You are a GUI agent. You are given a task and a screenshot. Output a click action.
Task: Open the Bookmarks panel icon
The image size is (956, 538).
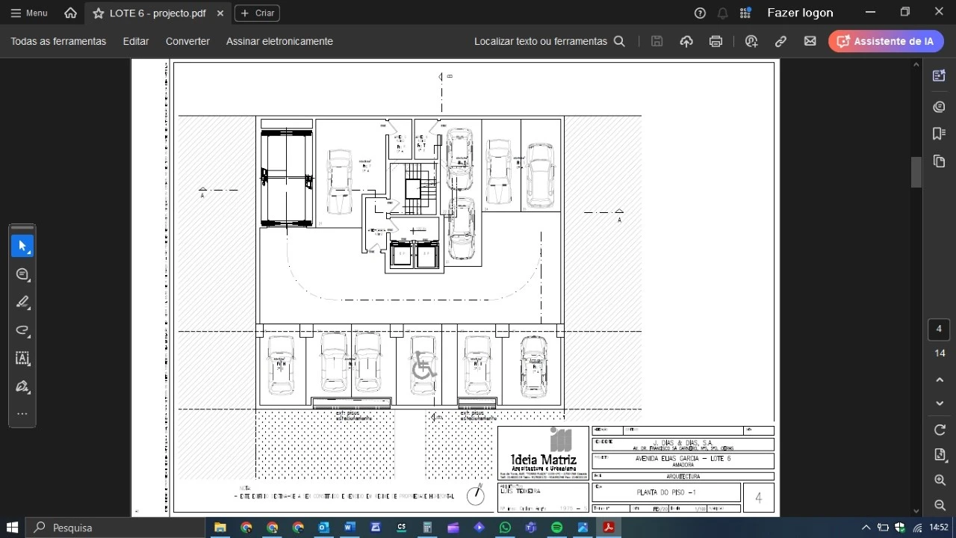[939, 134]
